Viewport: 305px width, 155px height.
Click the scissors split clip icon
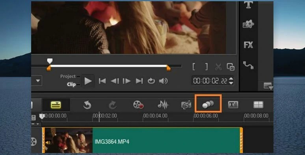pyautogui.click(x=218, y=67)
